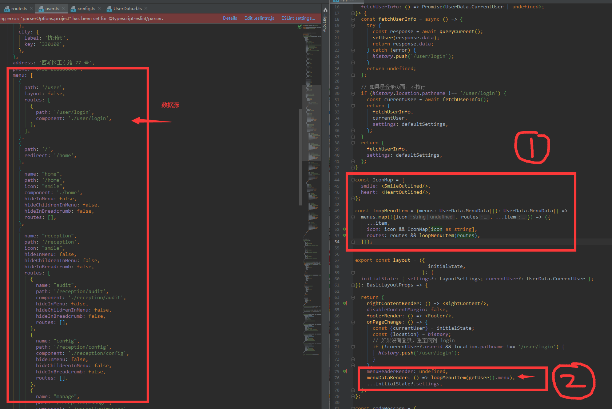
Task: Select the user.ts editor tab
Action: pos(52,9)
